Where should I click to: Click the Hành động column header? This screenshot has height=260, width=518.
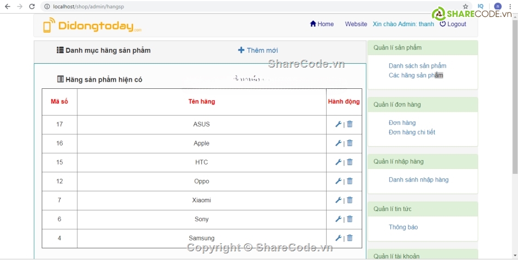pos(344,102)
